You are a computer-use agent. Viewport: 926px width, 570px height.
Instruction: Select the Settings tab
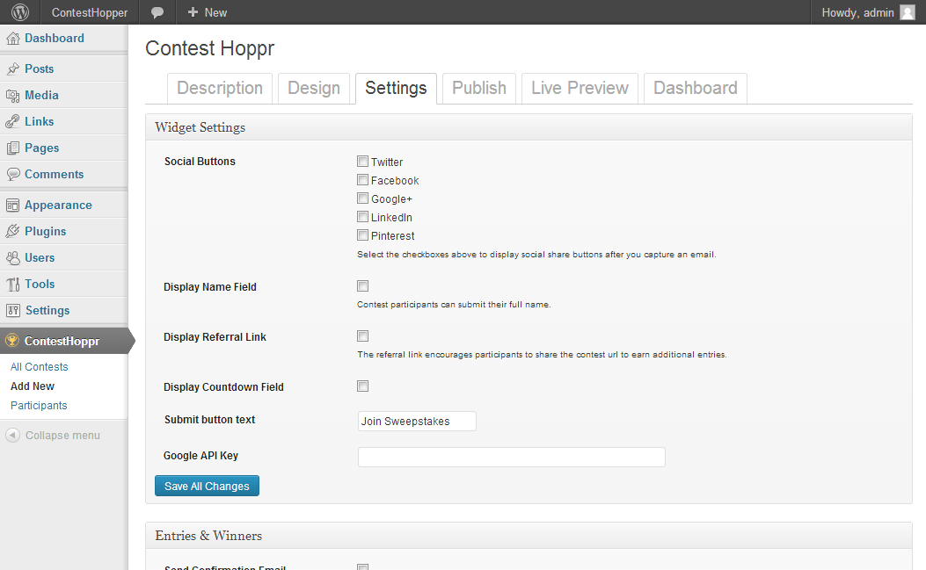396,89
